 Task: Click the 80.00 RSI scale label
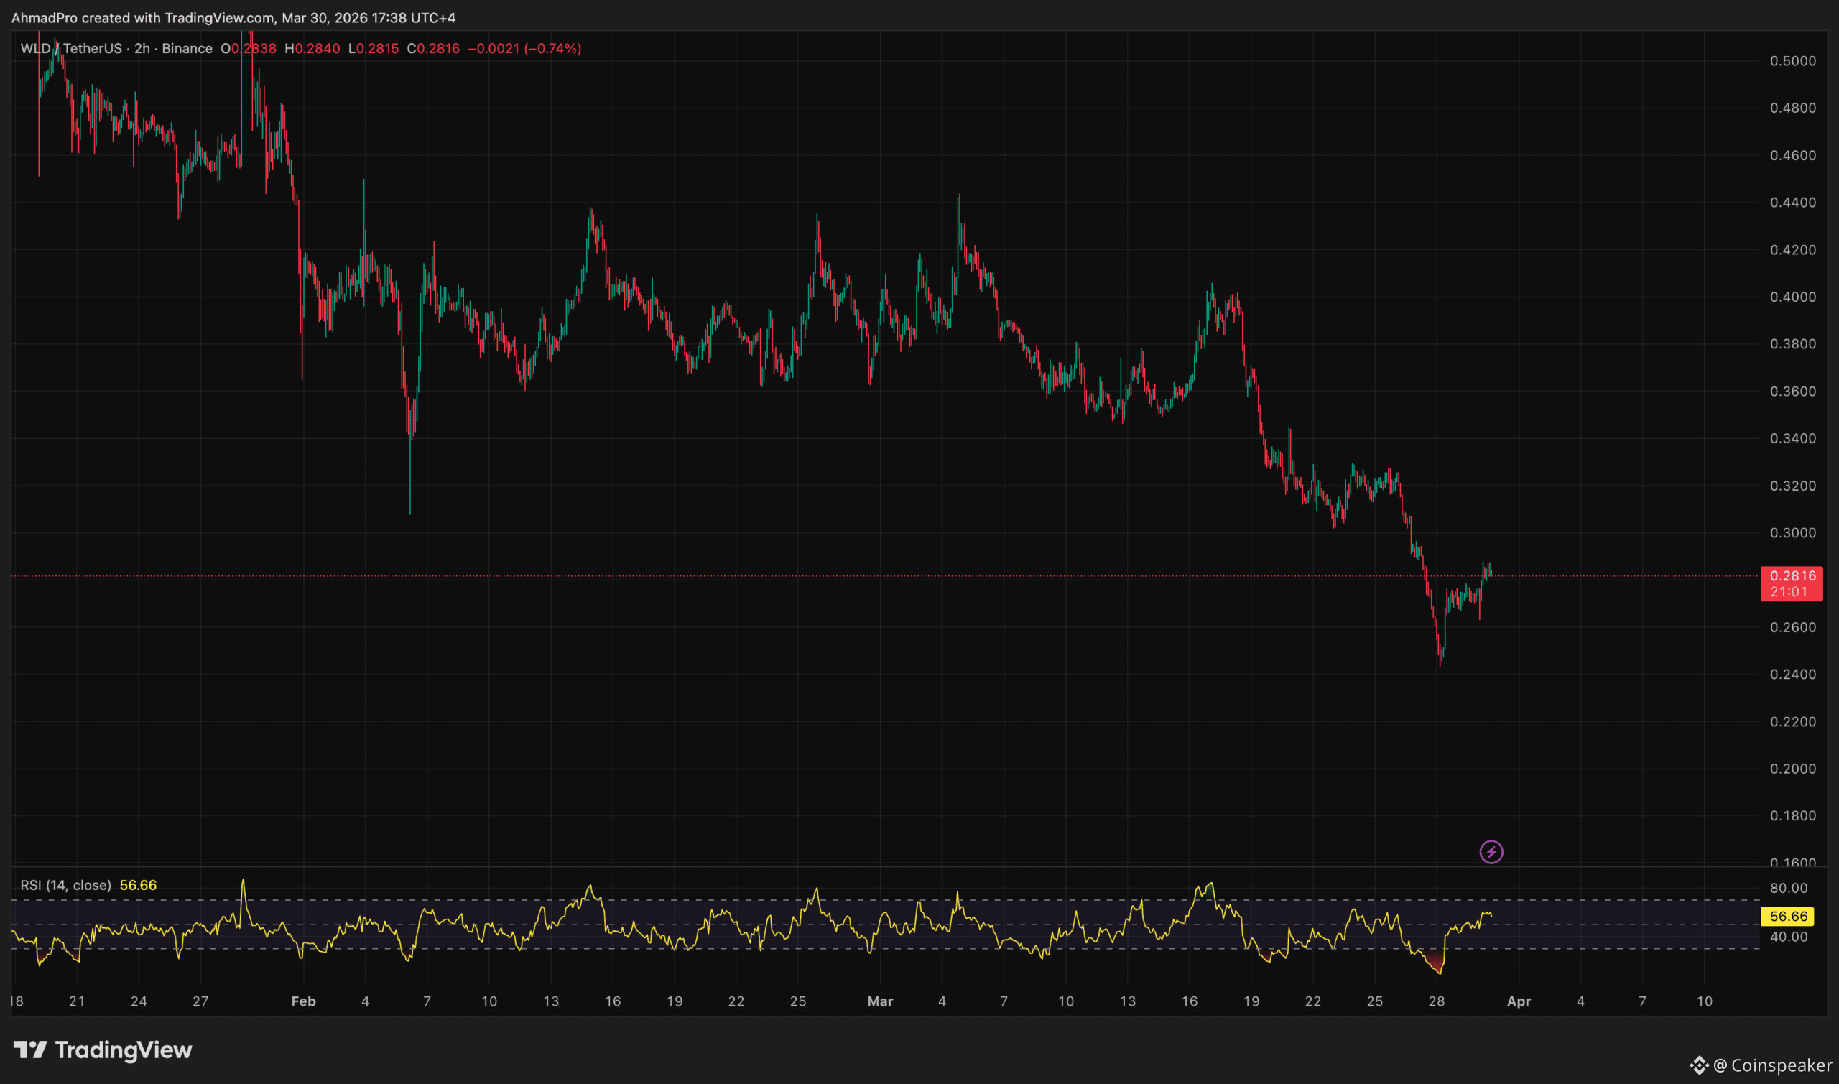[x=1789, y=888]
